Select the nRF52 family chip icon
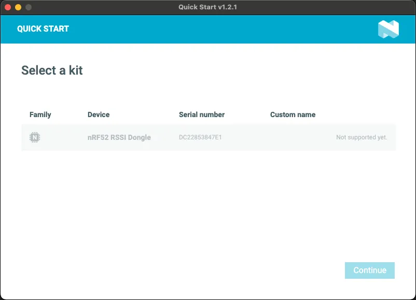Image resolution: width=416 pixels, height=300 pixels. coord(34,137)
